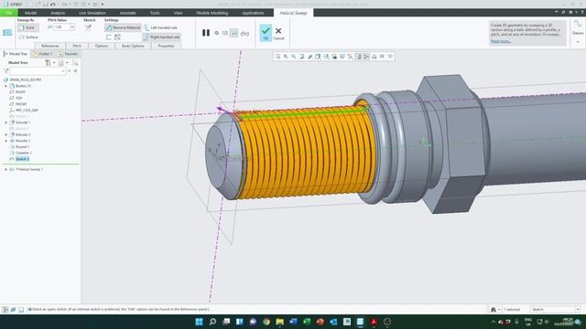Open the View ribbon tab
Viewport: 586px width, 329px height.
click(x=178, y=13)
